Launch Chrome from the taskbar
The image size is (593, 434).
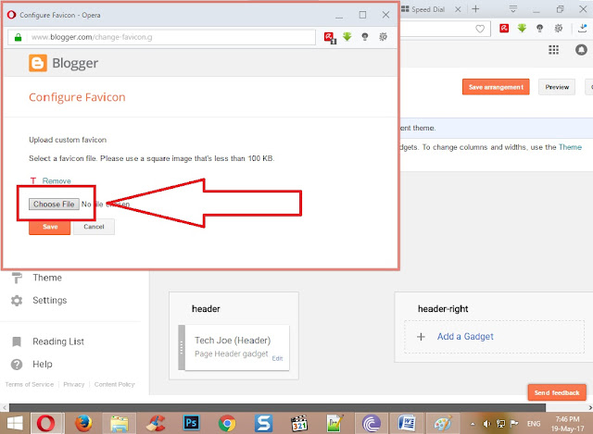point(227,423)
